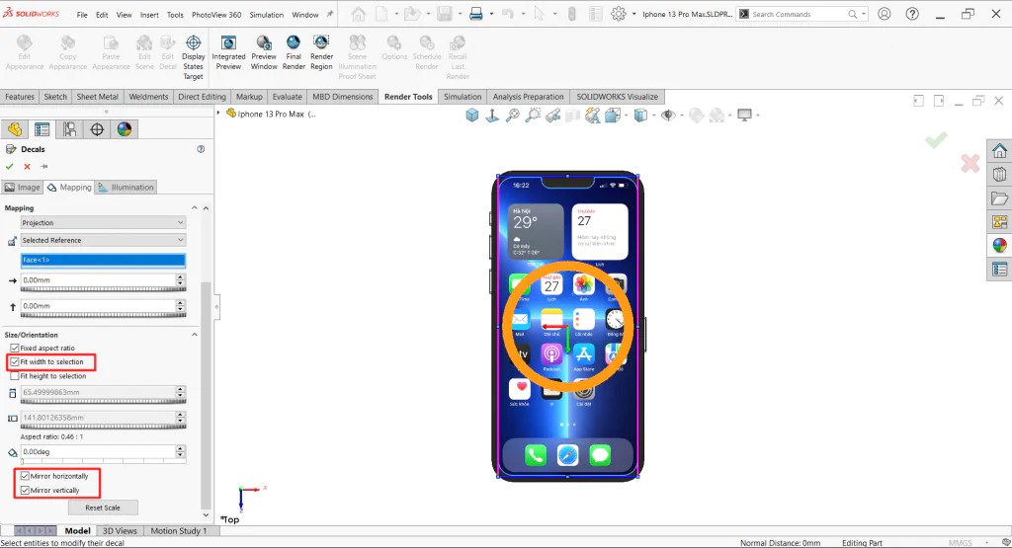Open the Projection mapping dropdown
This screenshot has height=548, width=1012.
click(x=103, y=222)
